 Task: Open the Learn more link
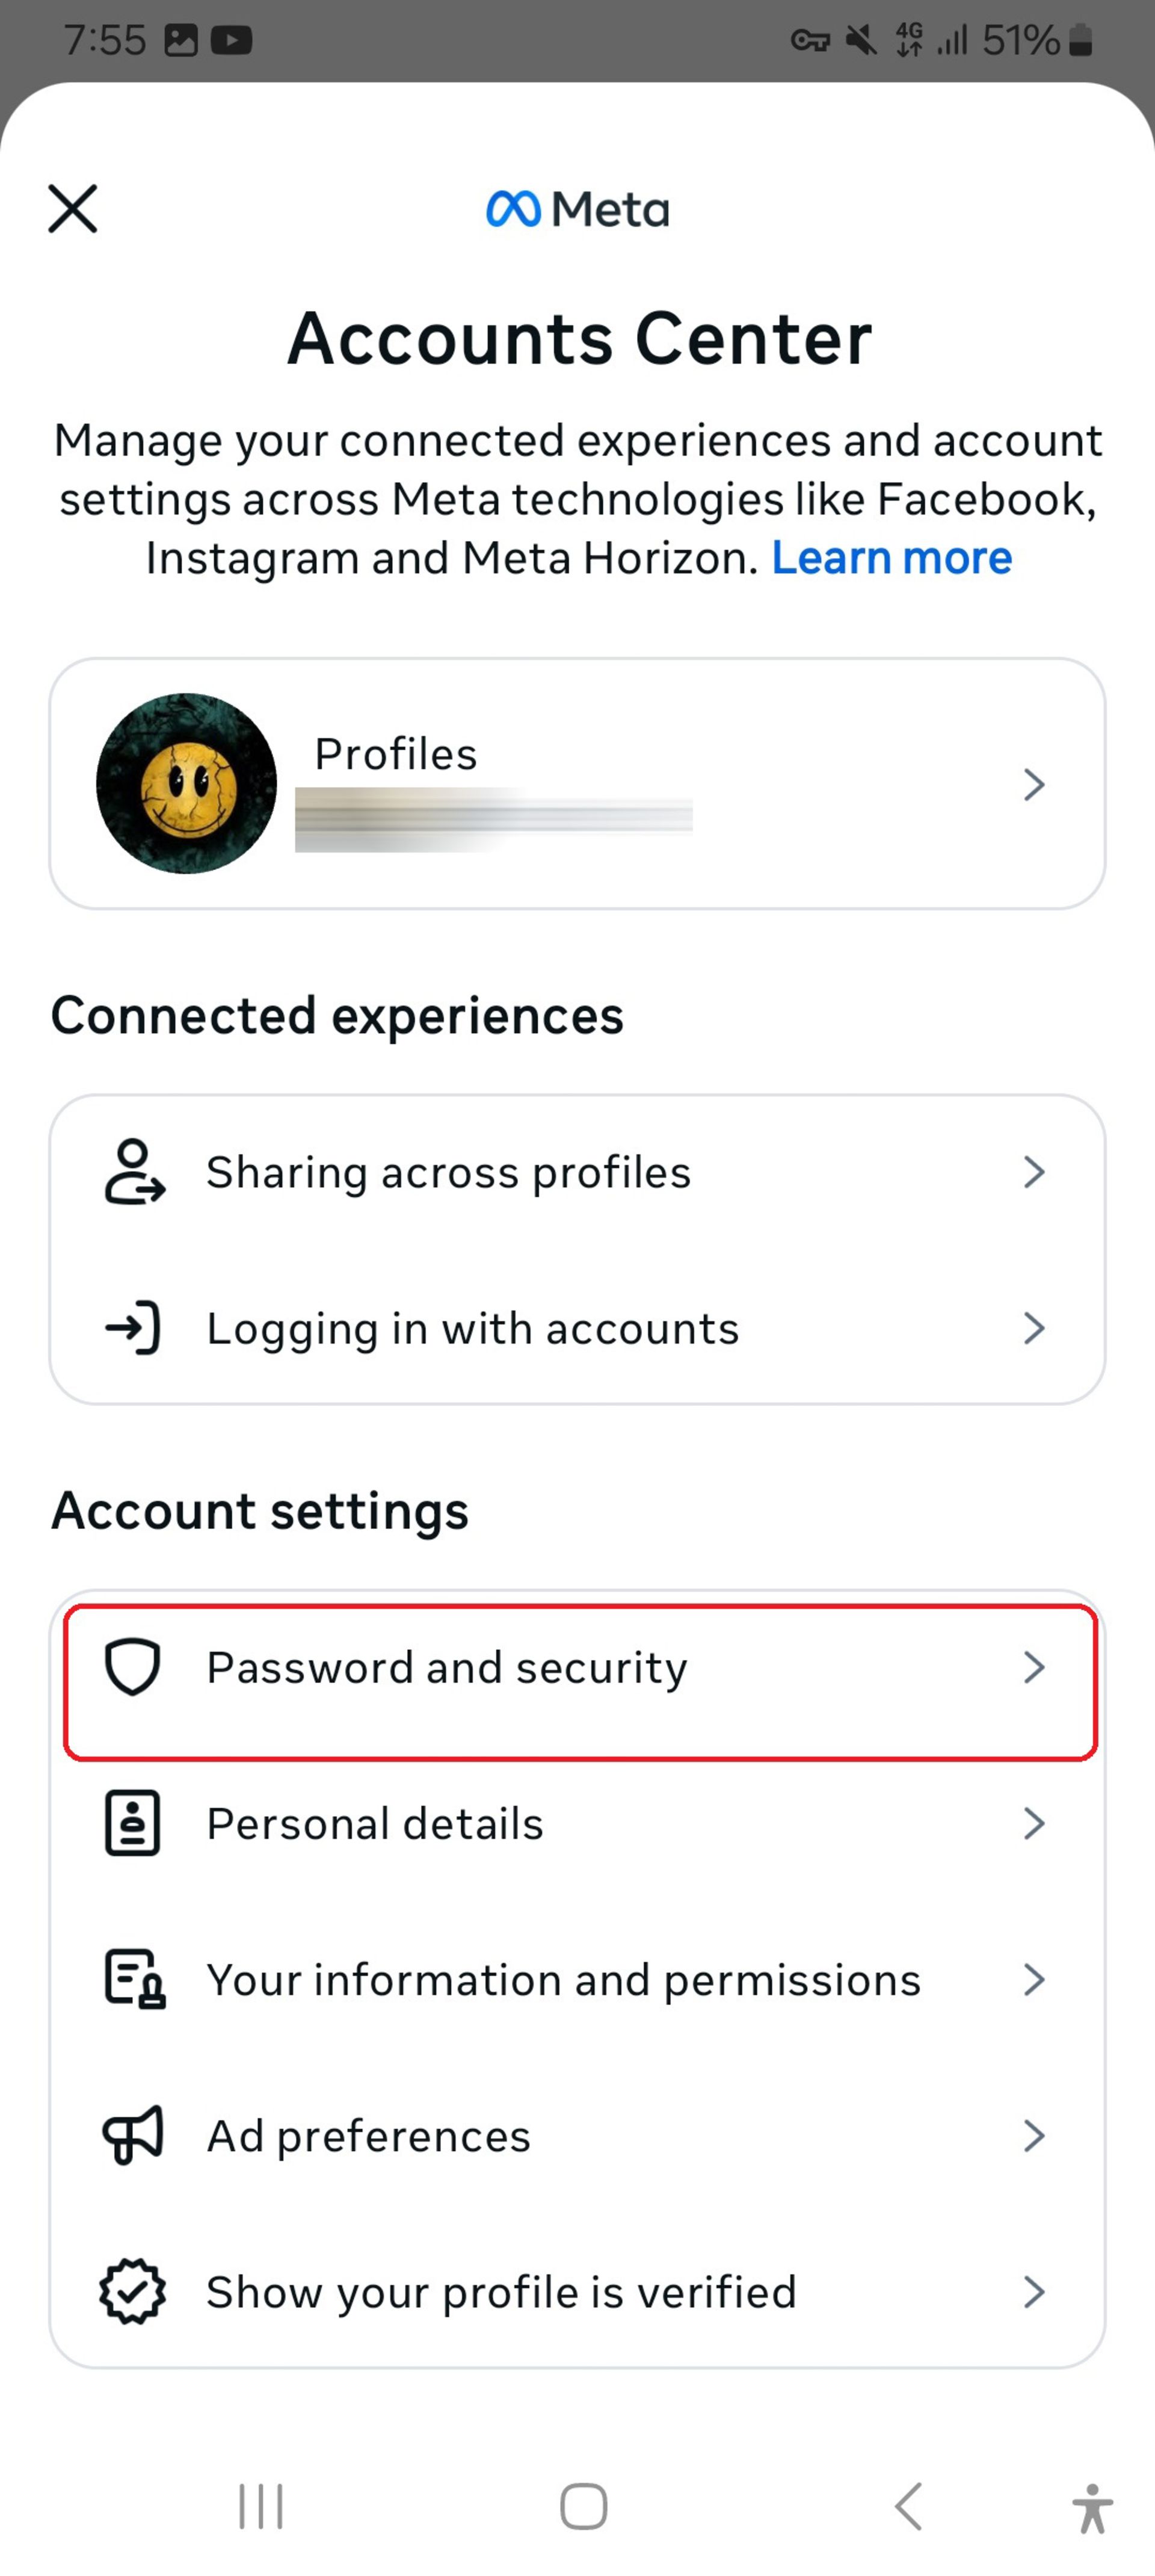coord(891,557)
